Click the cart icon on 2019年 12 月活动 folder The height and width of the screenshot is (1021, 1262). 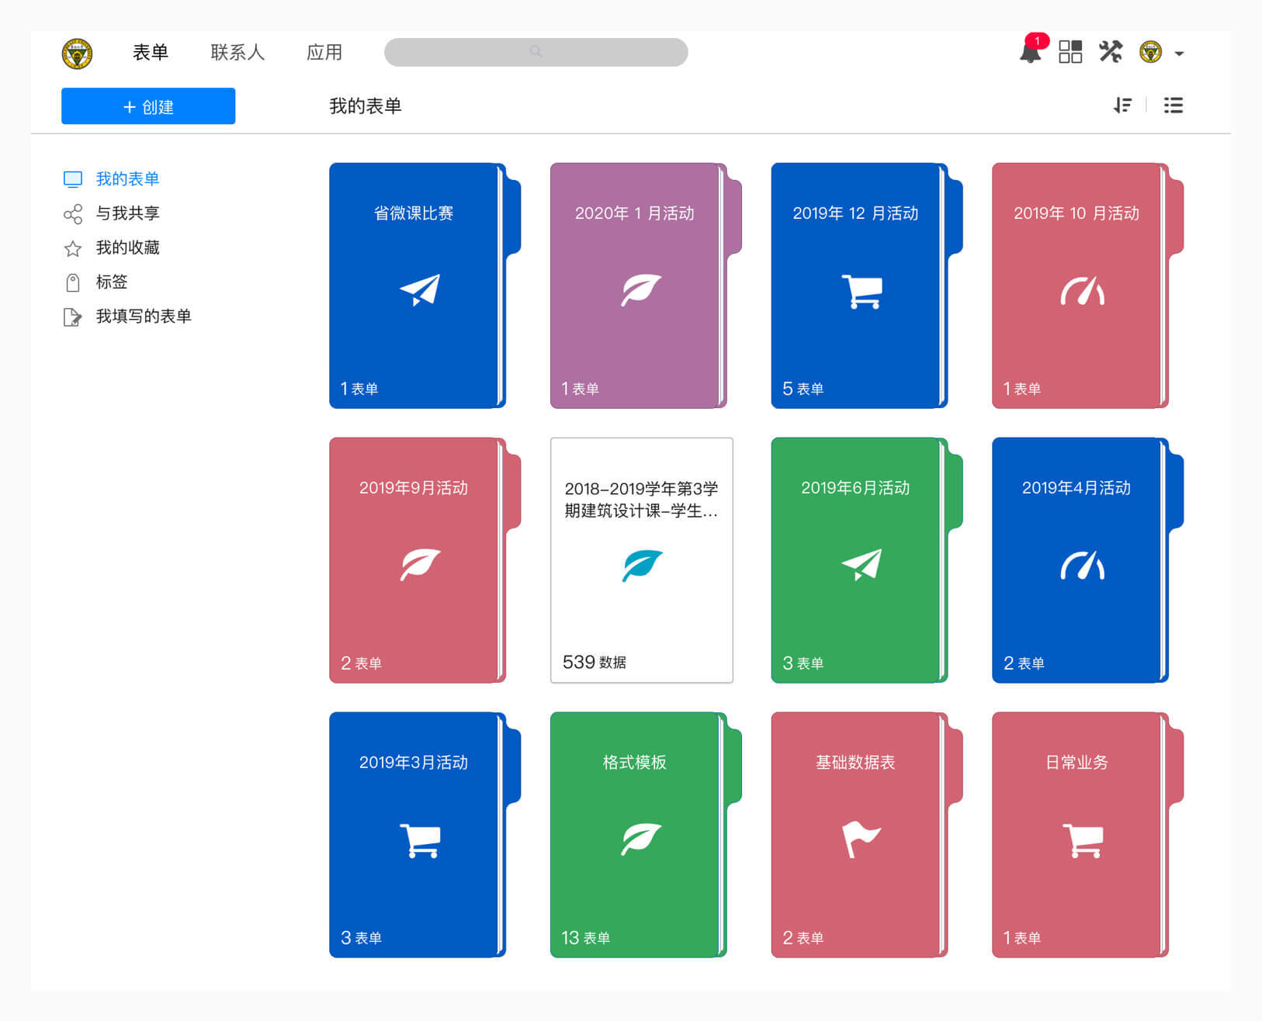862,292
